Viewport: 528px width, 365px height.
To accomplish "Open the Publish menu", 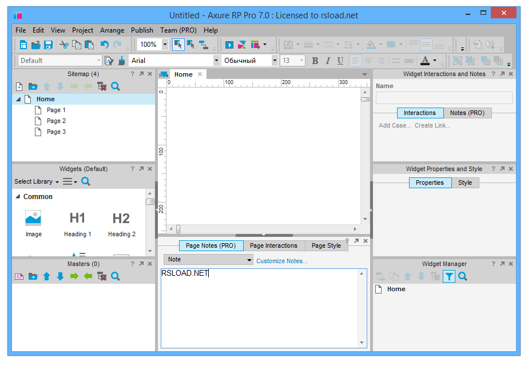I will (142, 30).
